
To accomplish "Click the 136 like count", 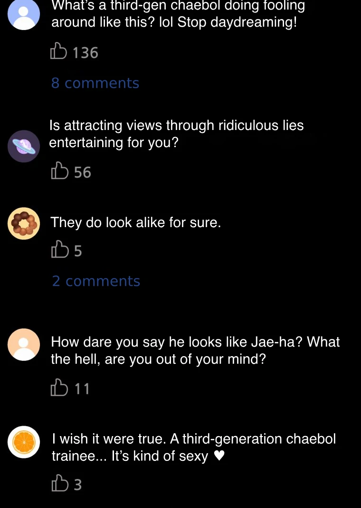I will tap(85, 52).
